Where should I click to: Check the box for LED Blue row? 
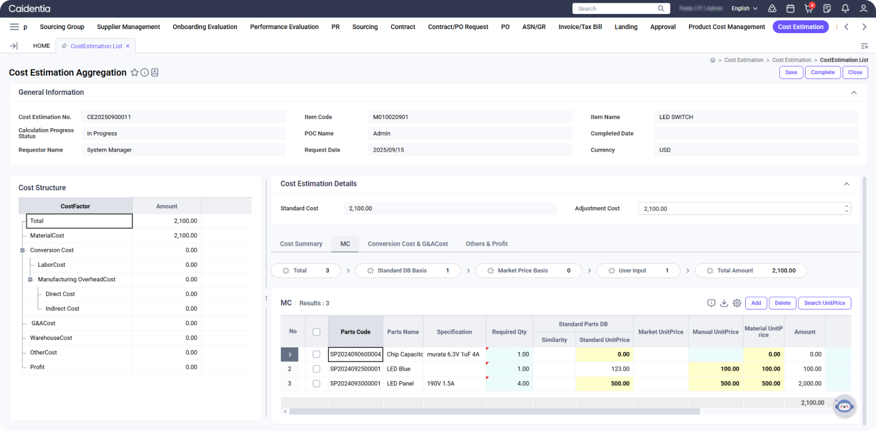(x=317, y=369)
